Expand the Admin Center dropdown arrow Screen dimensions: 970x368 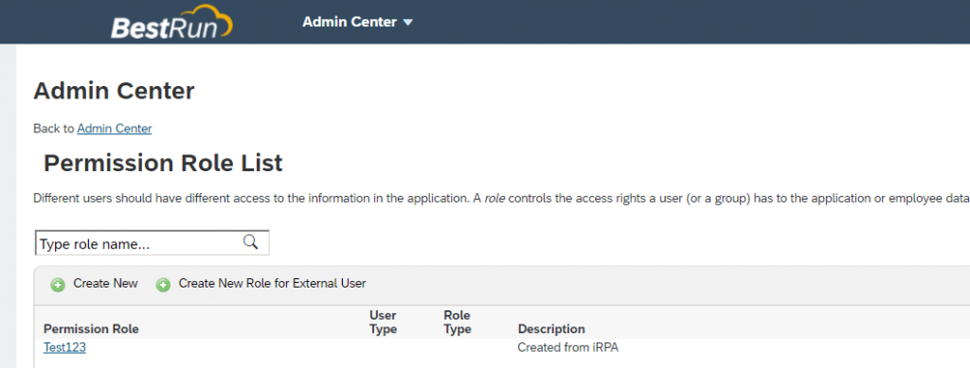[407, 23]
